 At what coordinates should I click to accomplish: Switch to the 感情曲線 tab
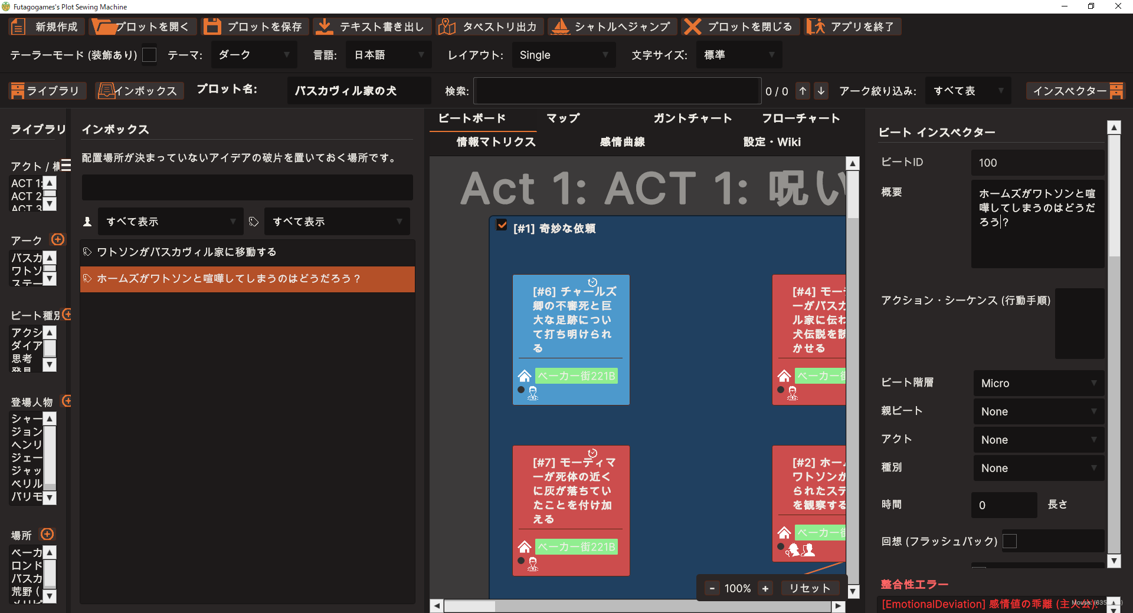pyautogui.click(x=622, y=141)
